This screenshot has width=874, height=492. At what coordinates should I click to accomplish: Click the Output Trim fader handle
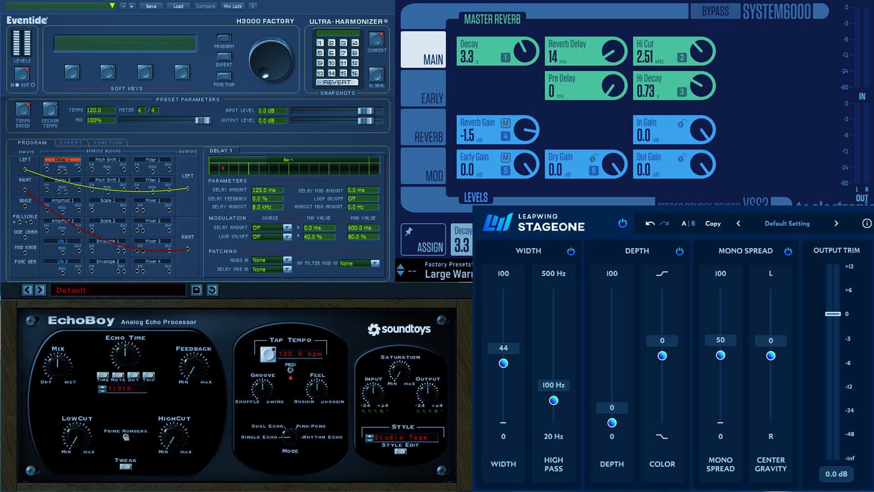[x=833, y=314]
